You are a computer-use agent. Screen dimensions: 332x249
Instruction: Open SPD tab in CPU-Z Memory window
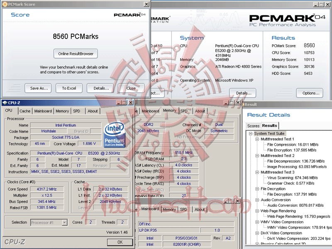(184, 111)
